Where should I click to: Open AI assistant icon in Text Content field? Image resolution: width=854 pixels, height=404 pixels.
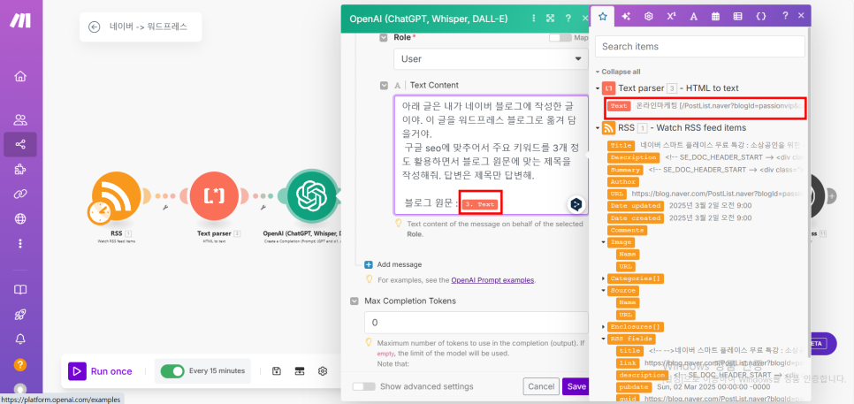tap(576, 204)
